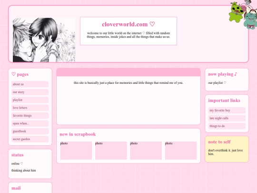Screen dimensions: 257x193
Task: Click the 'mail' heading
Action: pos(16,188)
